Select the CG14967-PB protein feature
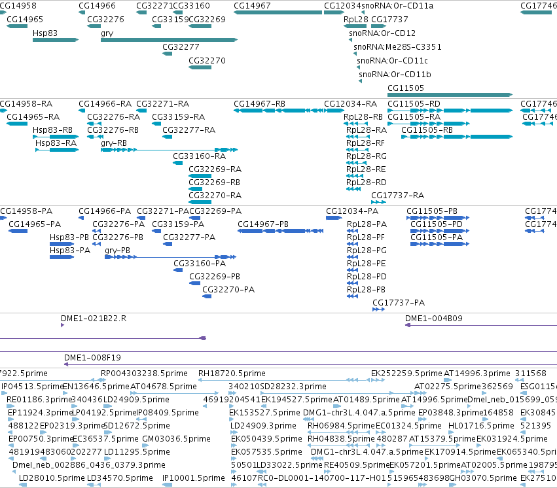This screenshot has height=488, width=557. [x=280, y=231]
